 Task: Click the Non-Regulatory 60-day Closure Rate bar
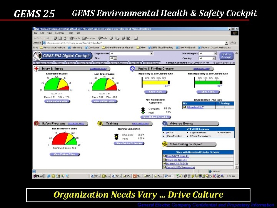tap(208, 82)
